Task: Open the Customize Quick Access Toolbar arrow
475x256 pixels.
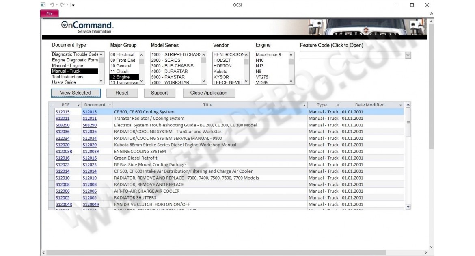Action: click(73, 5)
